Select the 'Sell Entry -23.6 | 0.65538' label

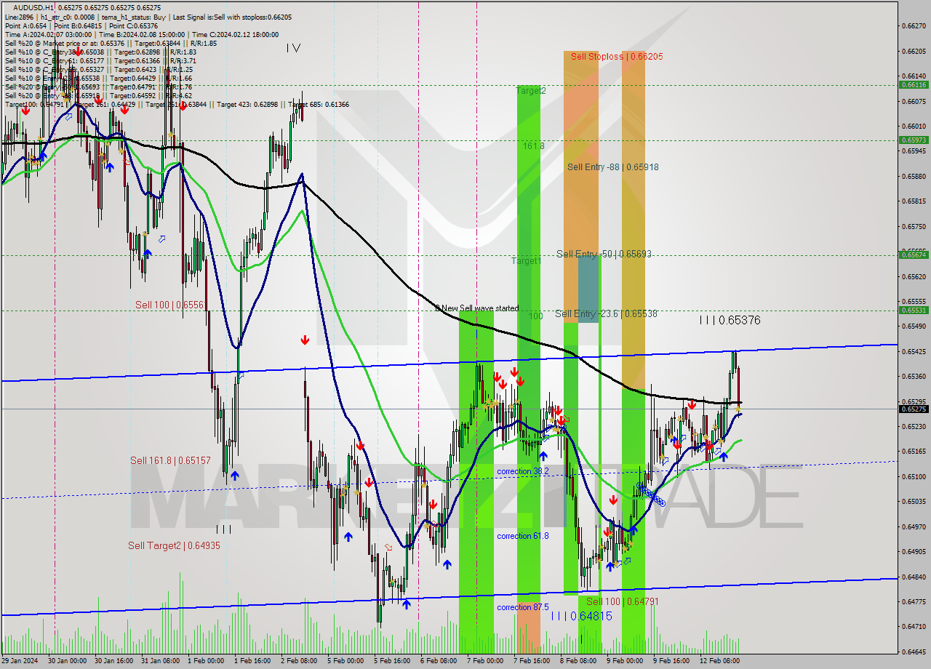pos(606,313)
